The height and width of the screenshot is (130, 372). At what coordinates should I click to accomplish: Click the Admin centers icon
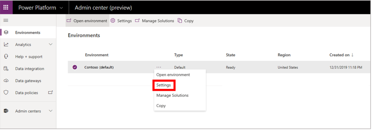(x=6, y=111)
